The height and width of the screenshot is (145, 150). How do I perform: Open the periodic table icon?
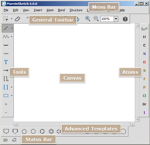pyautogui.click(x=144, y=29)
